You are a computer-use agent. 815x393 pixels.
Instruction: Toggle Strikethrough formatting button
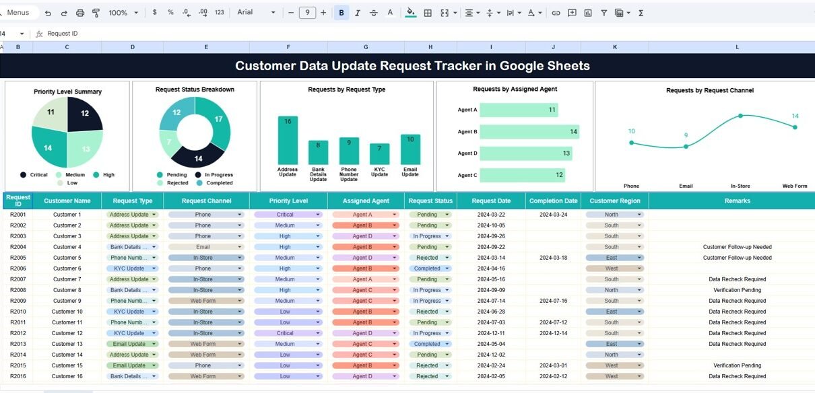[x=374, y=13]
